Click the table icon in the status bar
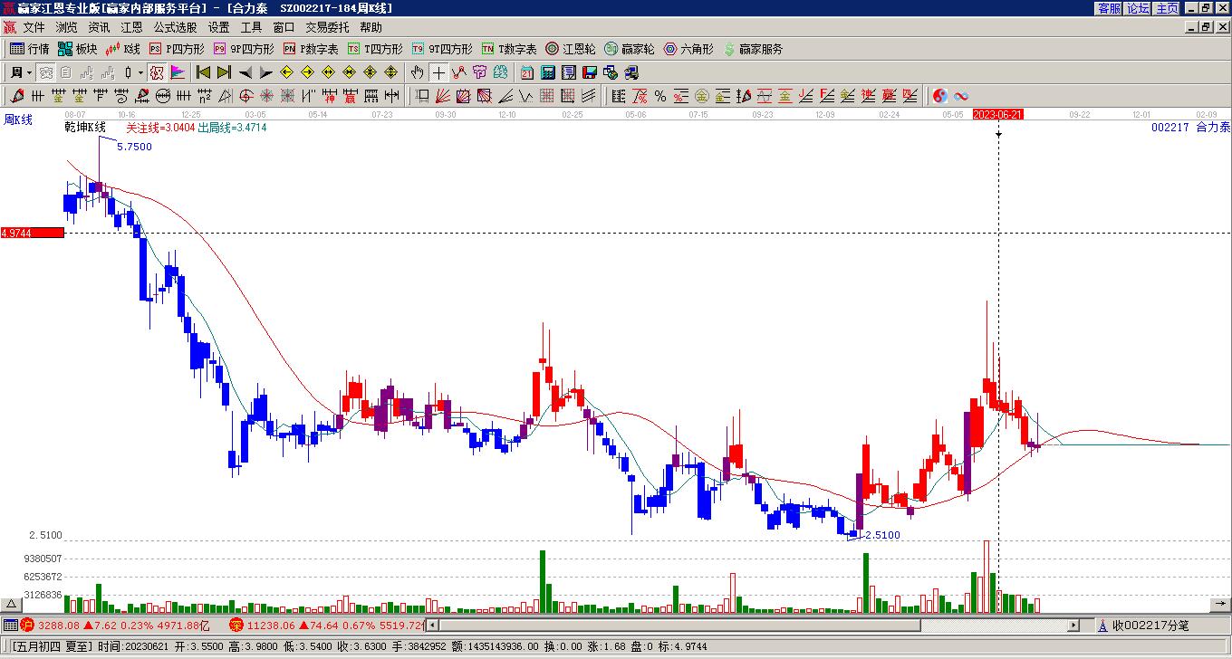This screenshot has height=659, width=1232. tap(10, 625)
